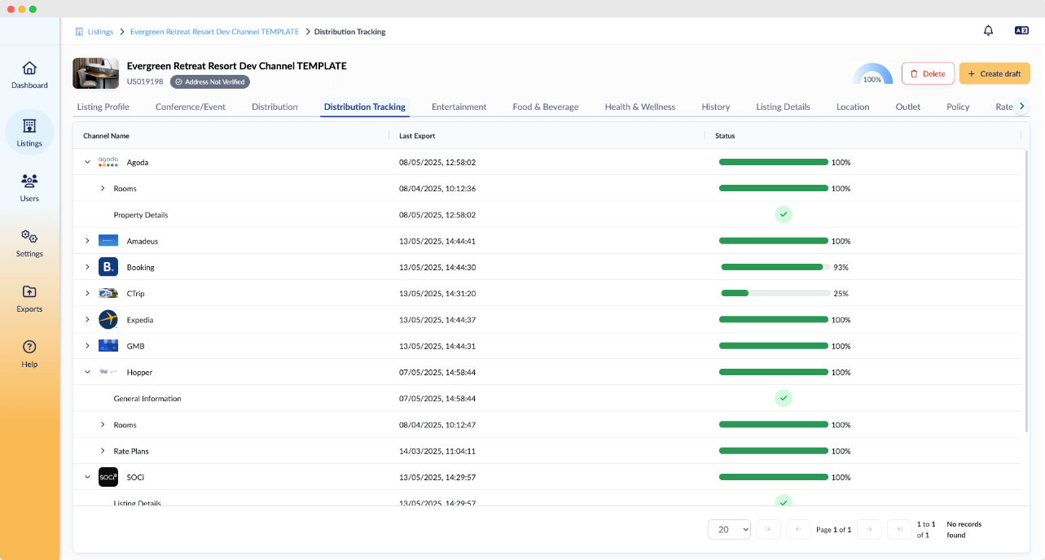Go to first page button
1045x560 pixels.
[x=768, y=529]
